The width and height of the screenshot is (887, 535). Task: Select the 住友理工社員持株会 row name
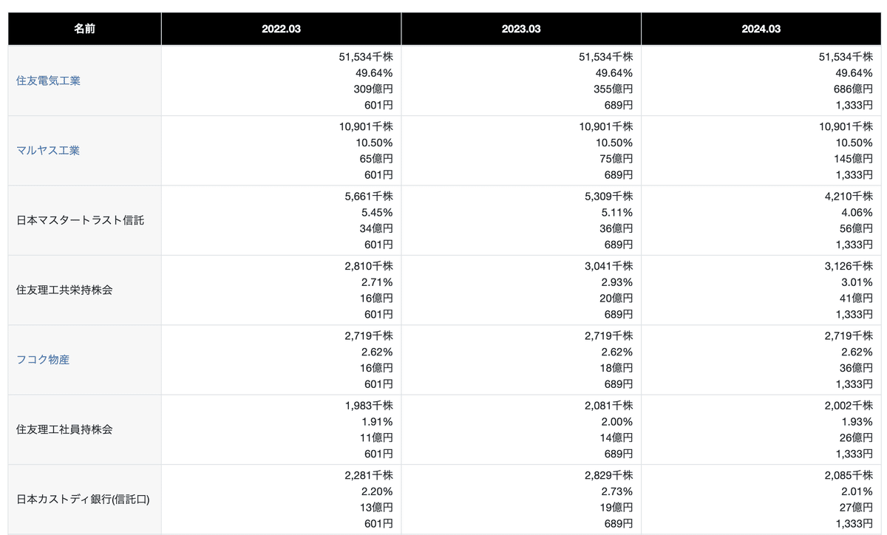[x=64, y=429]
